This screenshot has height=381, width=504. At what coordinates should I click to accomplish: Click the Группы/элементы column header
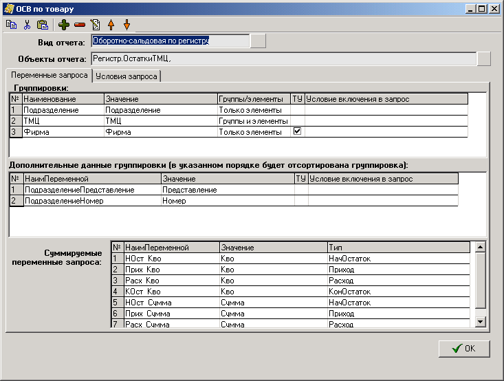tap(254, 99)
